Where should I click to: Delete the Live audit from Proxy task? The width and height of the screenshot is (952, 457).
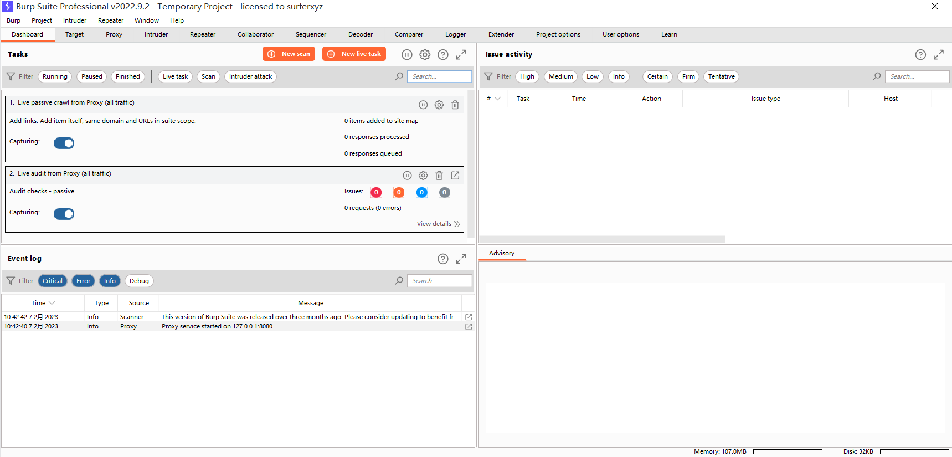[x=439, y=176]
